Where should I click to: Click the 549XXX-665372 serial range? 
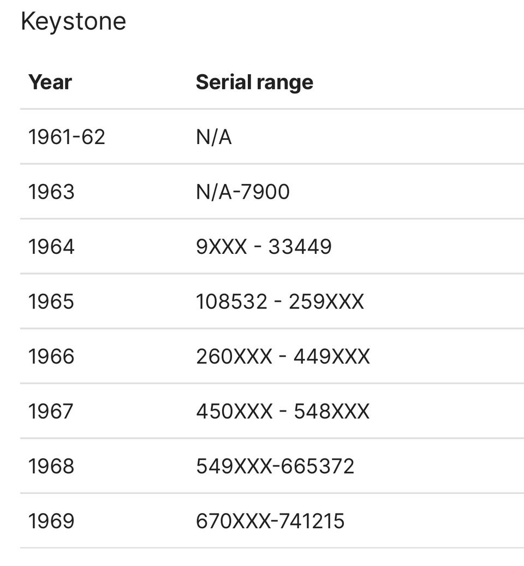tap(275, 466)
